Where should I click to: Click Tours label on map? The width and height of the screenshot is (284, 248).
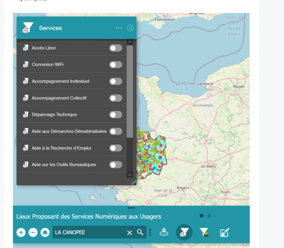point(225,192)
